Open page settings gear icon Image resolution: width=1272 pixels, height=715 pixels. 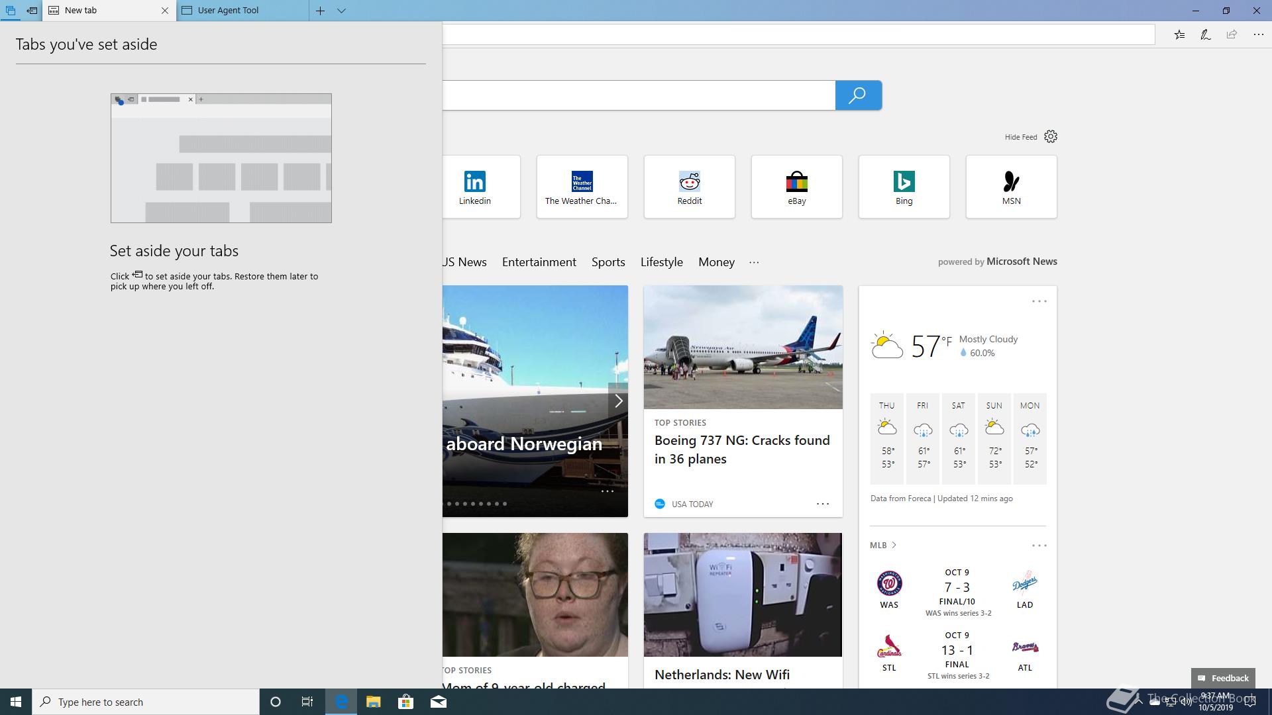1051,136
